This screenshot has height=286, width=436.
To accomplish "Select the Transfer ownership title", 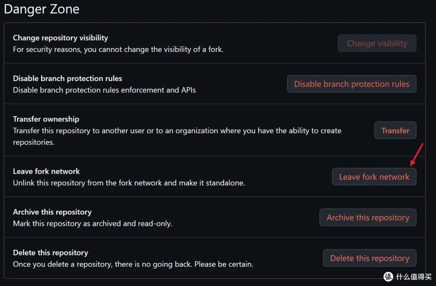I will (x=46, y=119).
